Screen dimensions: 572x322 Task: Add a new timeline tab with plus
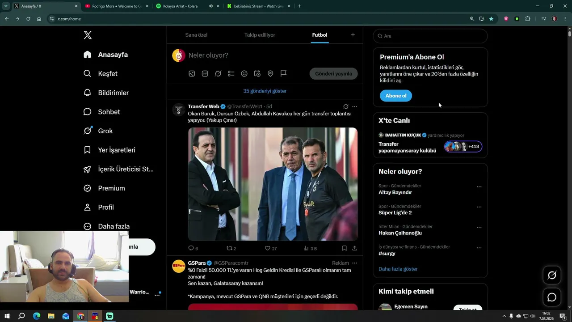point(353,34)
